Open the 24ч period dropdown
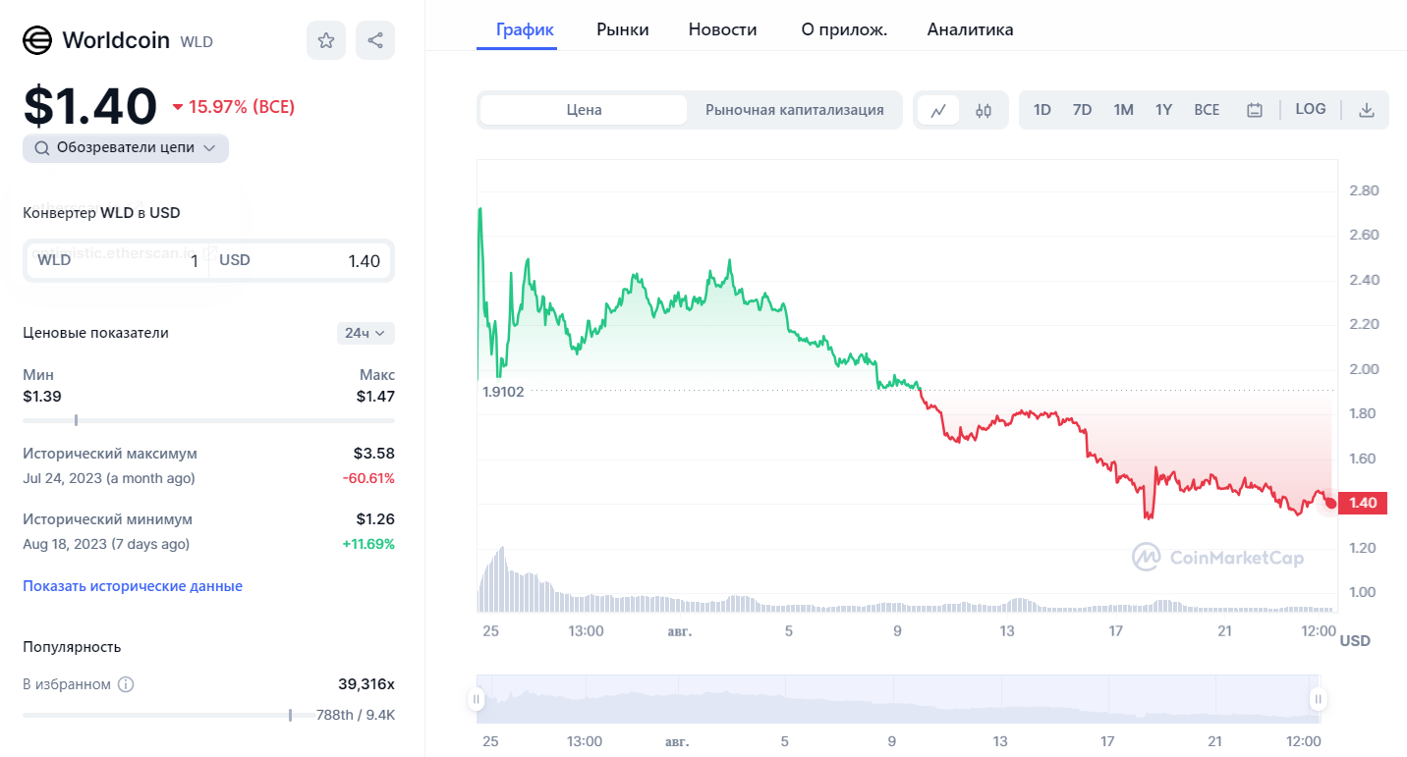1407x757 pixels. (366, 333)
